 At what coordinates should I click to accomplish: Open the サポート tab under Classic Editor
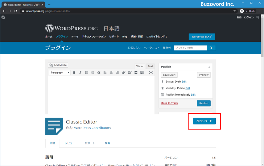tap(90, 143)
